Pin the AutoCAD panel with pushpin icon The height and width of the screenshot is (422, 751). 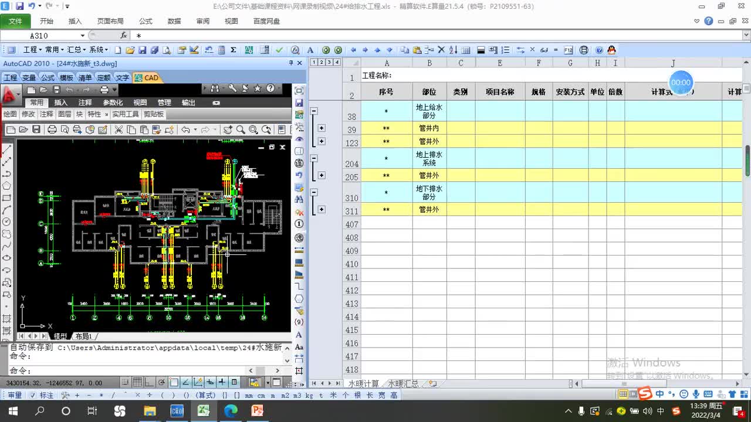[x=291, y=63]
